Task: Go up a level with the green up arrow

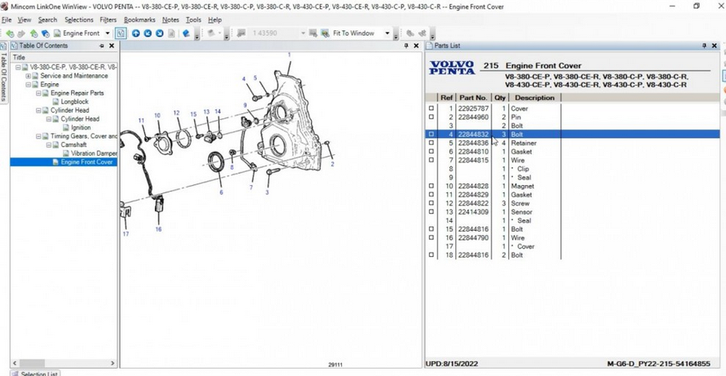Action: point(33,33)
